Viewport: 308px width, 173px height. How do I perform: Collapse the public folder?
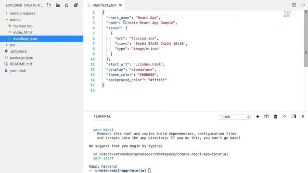coord(15,20)
